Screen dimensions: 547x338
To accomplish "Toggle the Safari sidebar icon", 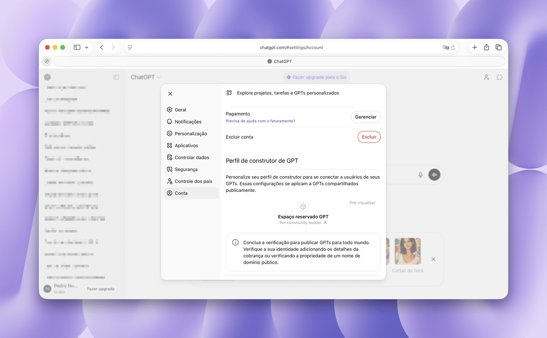I will [77, 47].
